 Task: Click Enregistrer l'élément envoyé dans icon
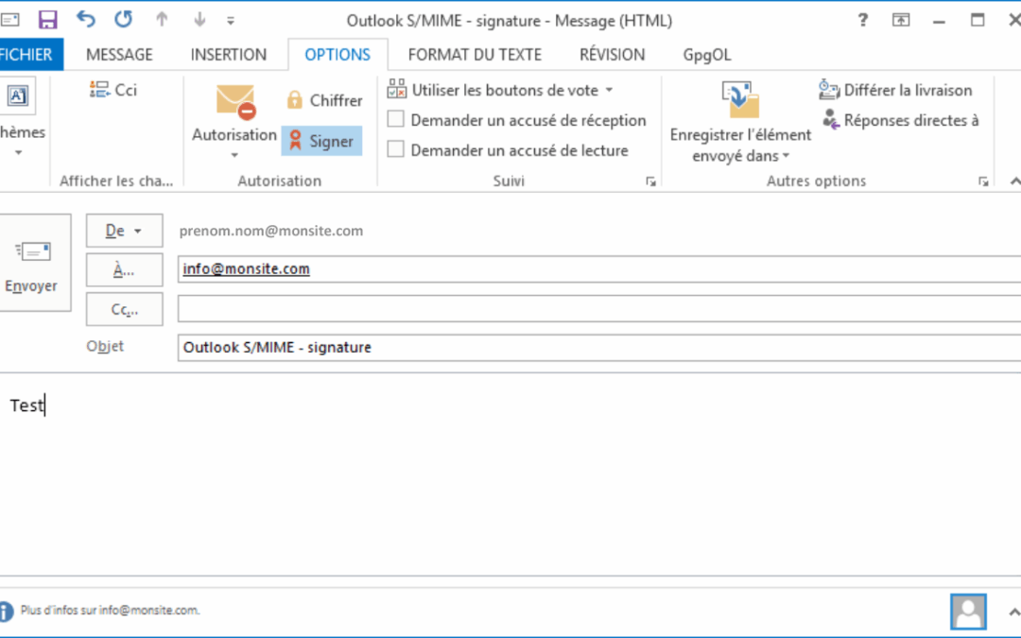[740, 99]
